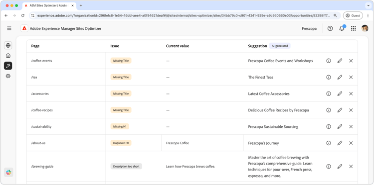Screen dimensions: 374x185
Task: Dismiss the /coffee-recipes suggestion
Action: pos(351,110)
